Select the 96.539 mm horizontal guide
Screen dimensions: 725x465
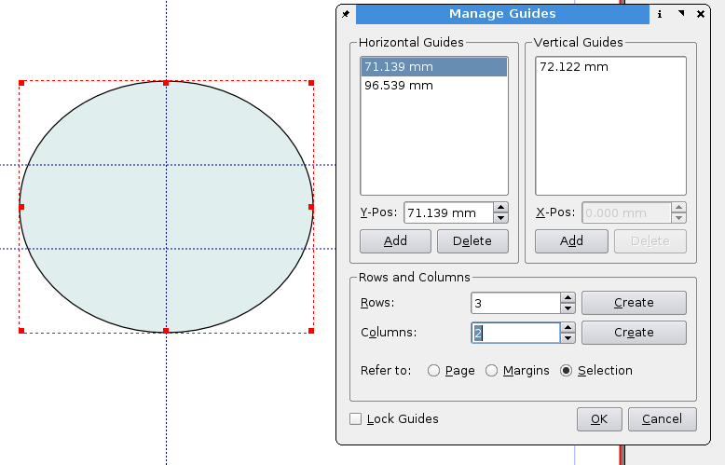pos(399,86)
